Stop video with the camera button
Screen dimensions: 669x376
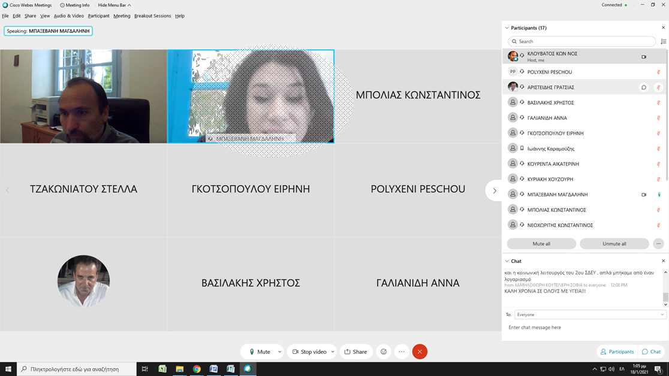point(309,351)
